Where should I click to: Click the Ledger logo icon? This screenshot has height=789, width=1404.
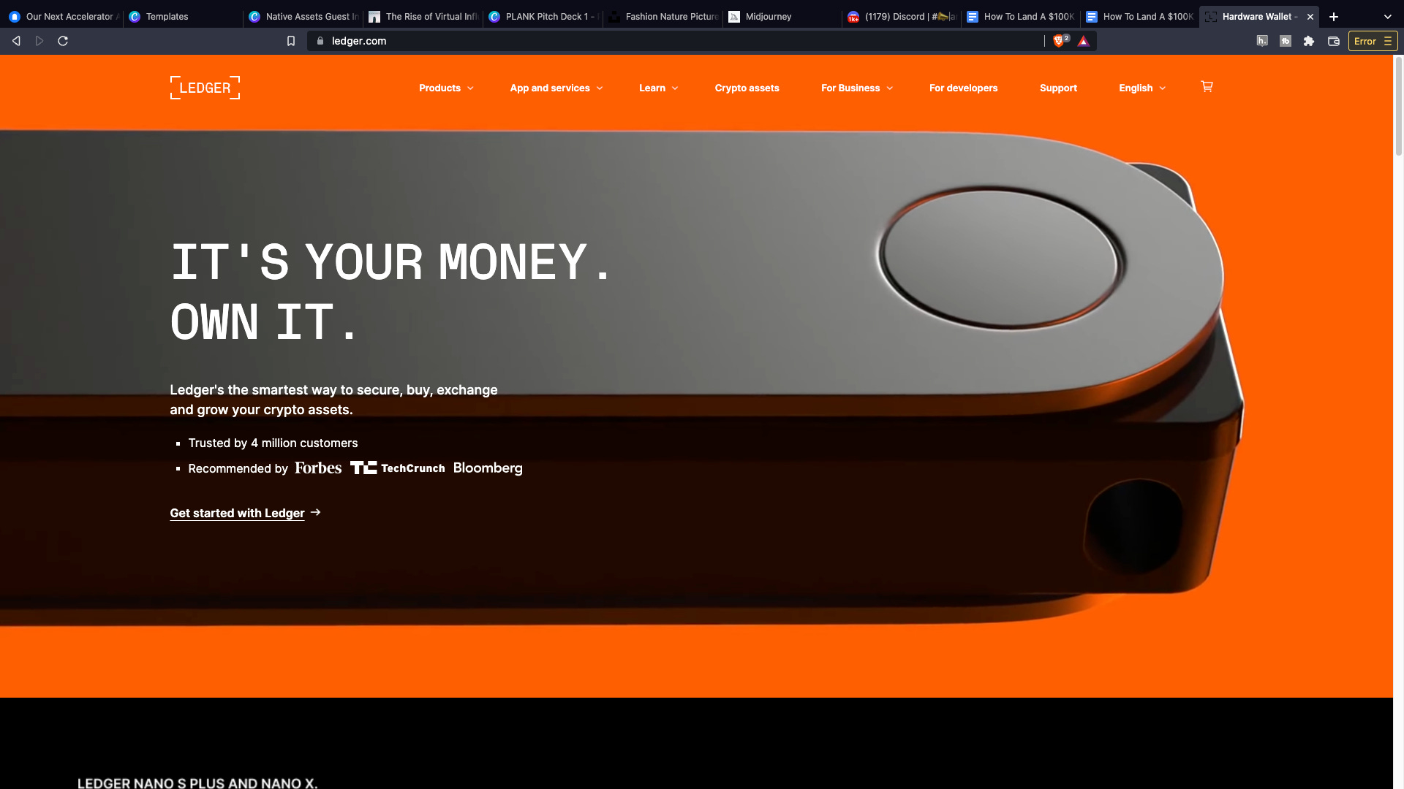[205, 88]
